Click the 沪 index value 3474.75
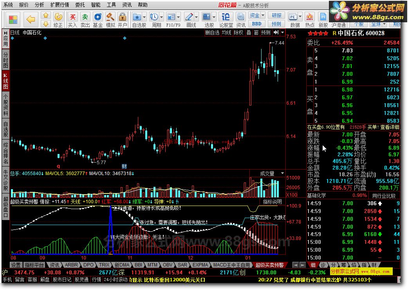The width and height of the screenshot is (408, 290). [x=24, y=272]
